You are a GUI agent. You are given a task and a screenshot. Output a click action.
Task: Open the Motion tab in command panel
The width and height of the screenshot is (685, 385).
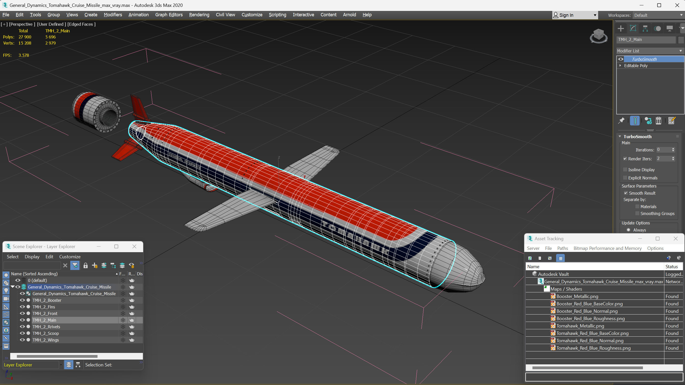(657, 28)
